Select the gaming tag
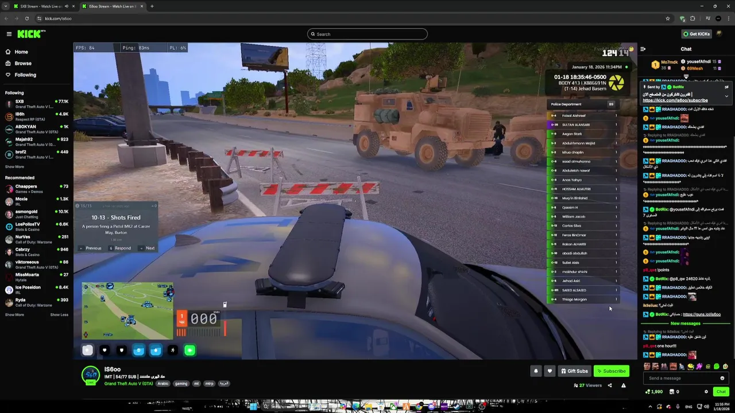 tap(181, 384)
